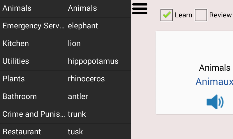Choose the Kitchen category

pyautogui.click(x=16, y=44)
